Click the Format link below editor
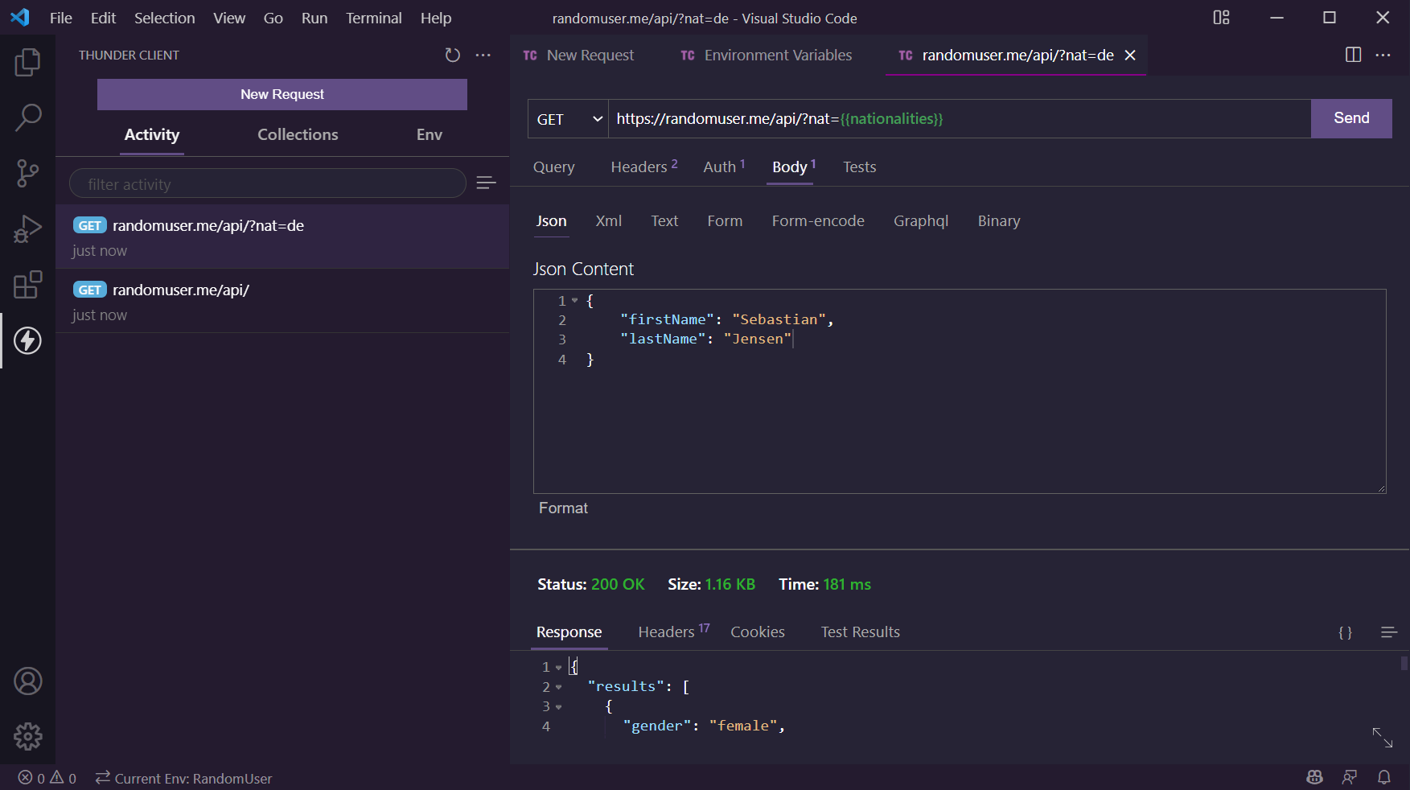 (x=563, y=508)
